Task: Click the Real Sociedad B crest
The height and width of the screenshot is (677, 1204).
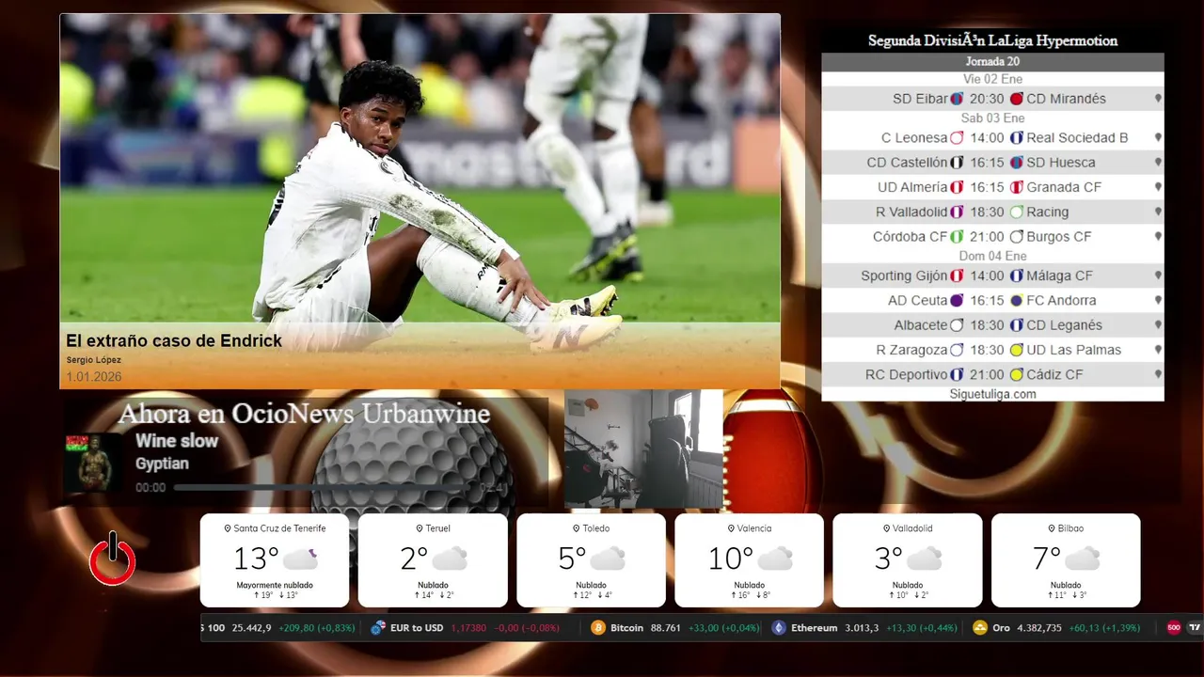Action: tap(1016, 137)
